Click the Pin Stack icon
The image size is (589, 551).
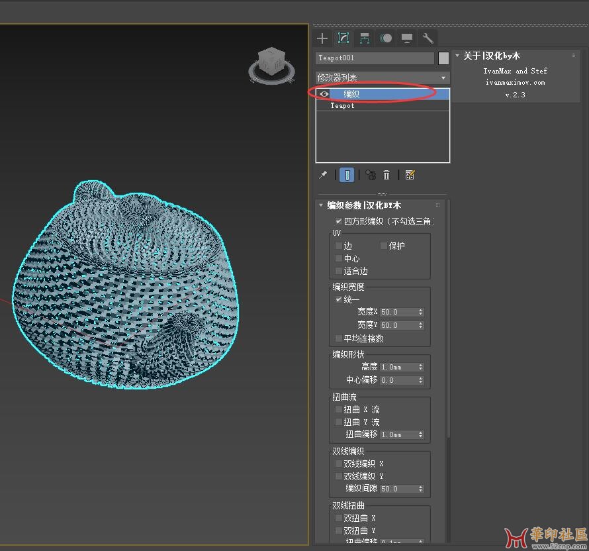(x=323, y=175)
